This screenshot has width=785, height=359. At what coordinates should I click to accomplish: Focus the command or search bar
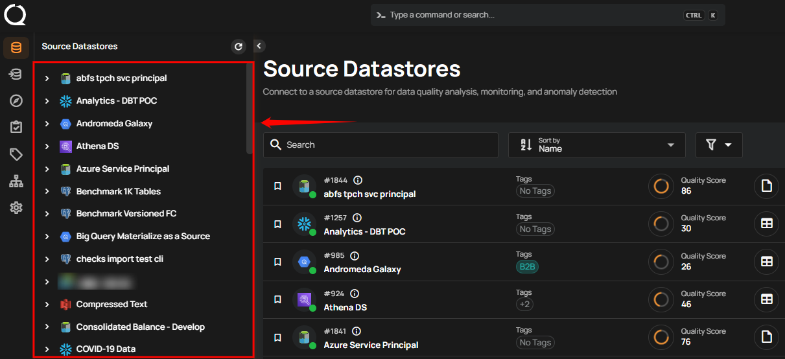coord(548,15)
